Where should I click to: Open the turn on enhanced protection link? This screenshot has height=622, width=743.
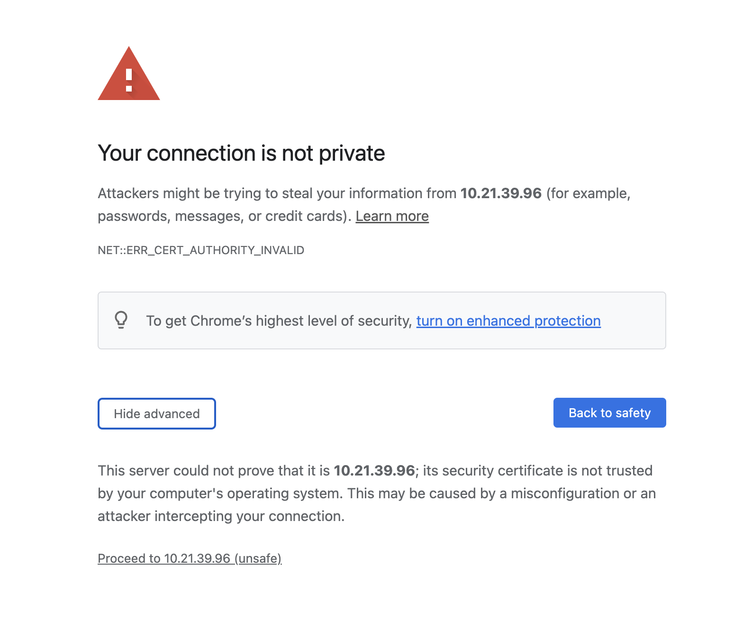pos(508,321)
